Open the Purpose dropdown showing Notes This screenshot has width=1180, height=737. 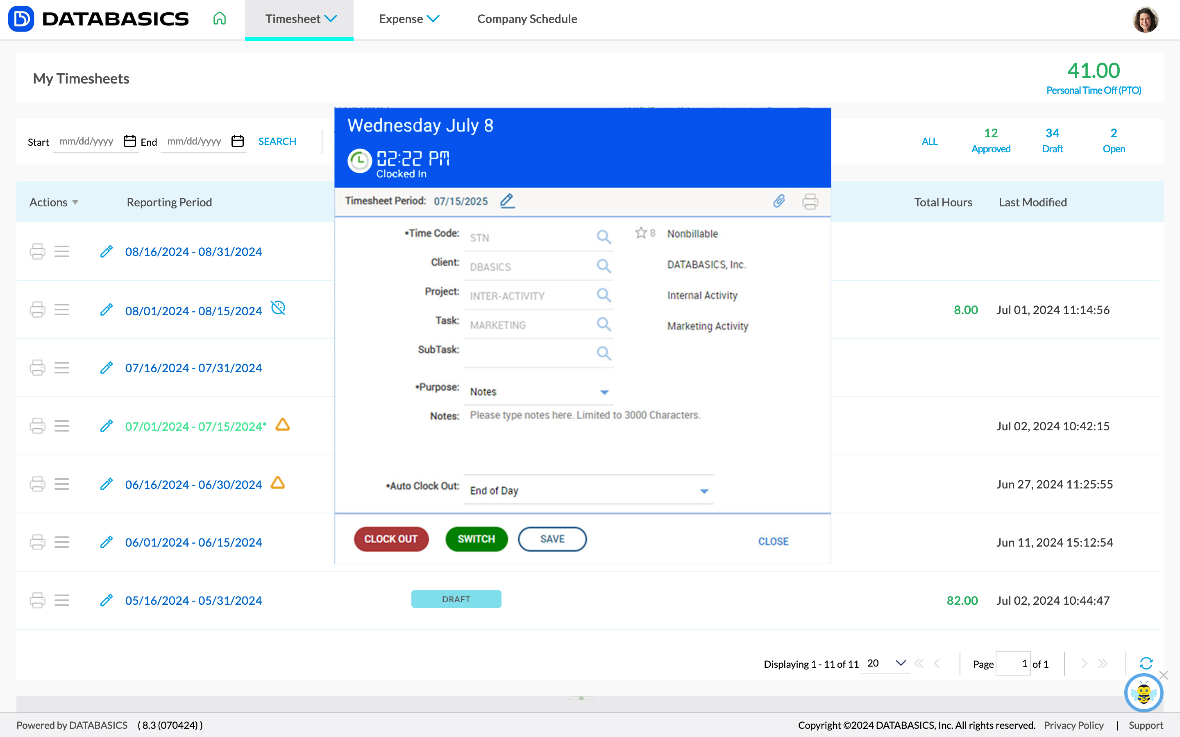tap(604, 391)
